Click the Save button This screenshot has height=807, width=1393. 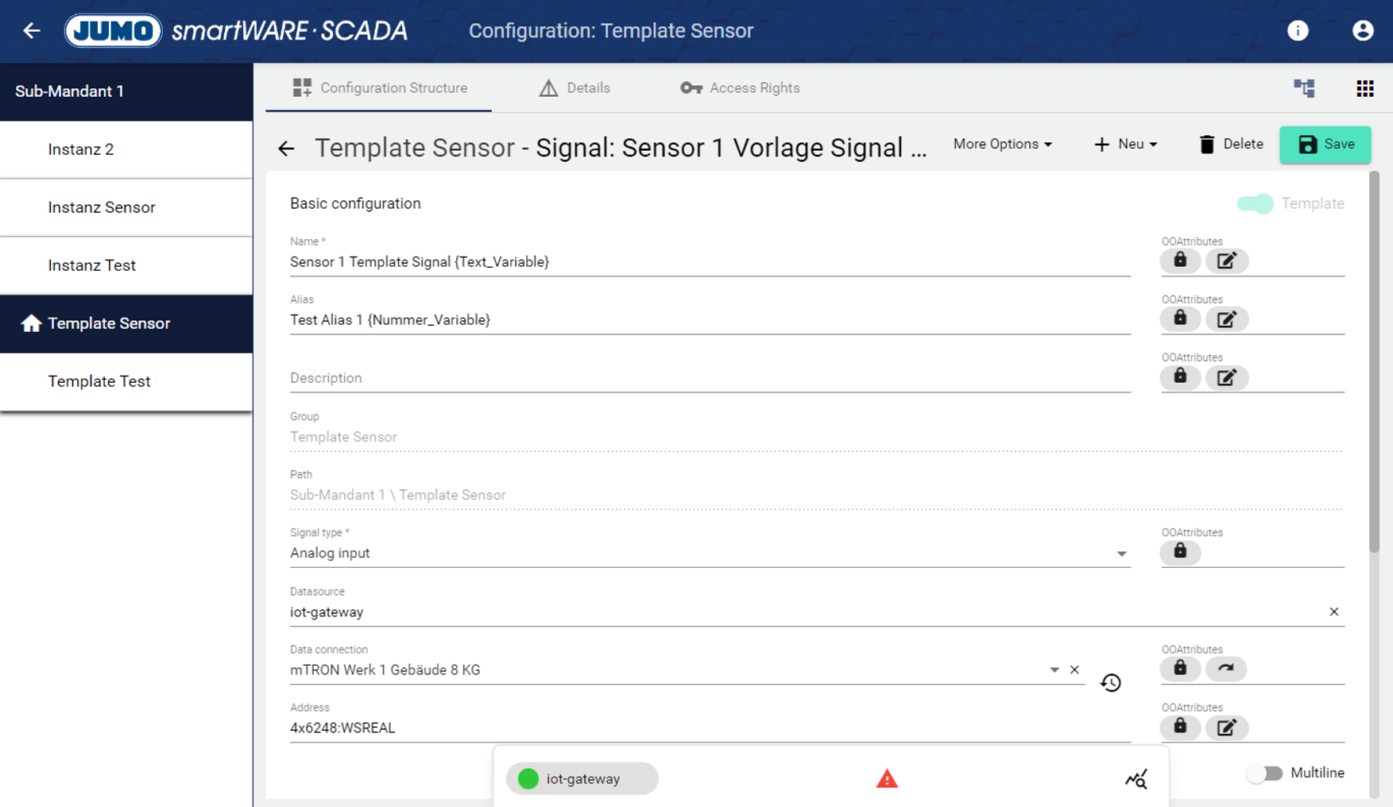1325,145
